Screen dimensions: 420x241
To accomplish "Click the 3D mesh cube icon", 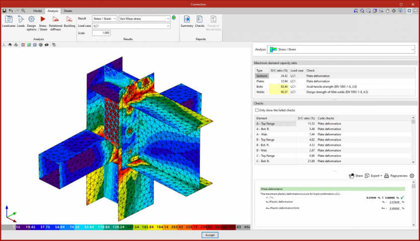I will pyautogui.click(x=41, y=45).
